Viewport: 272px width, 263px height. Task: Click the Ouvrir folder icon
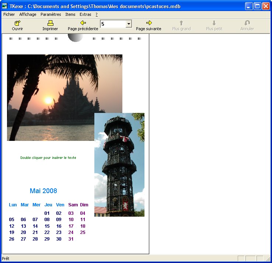17,23
